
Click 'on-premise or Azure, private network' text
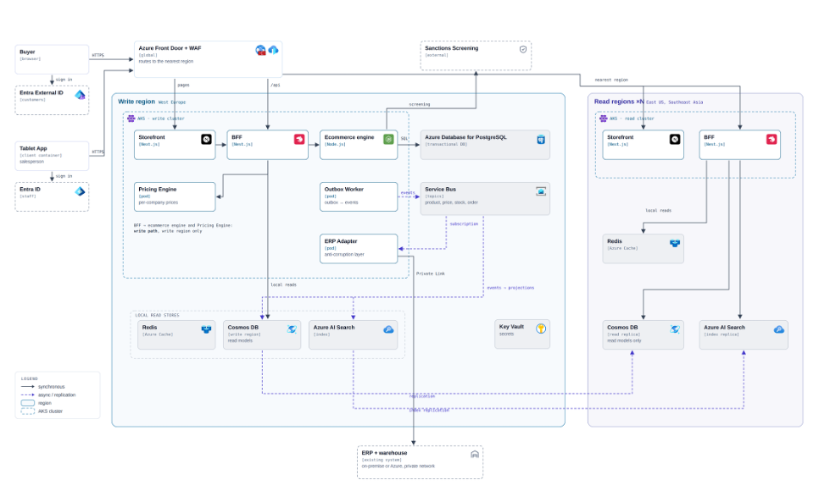pyautogui.click(x=398, y=466)
